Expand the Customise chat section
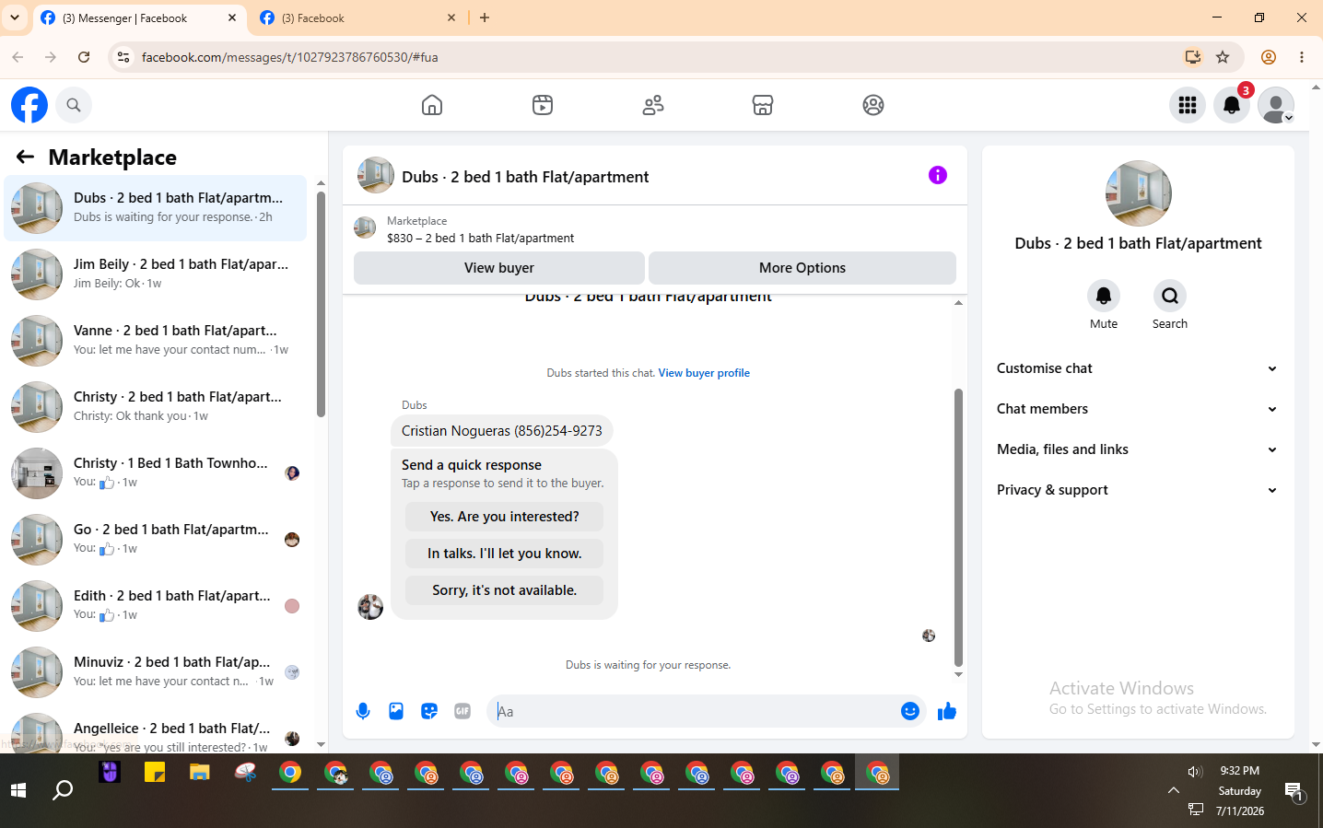Image resolution: width=1323 pixels, height=828 pixels. coord(1138,368)
